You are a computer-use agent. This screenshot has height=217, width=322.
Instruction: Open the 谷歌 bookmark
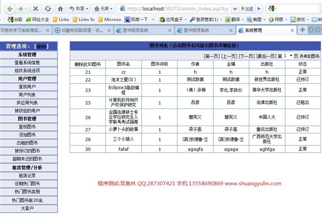pyautogui.click(x=15, y=20)
